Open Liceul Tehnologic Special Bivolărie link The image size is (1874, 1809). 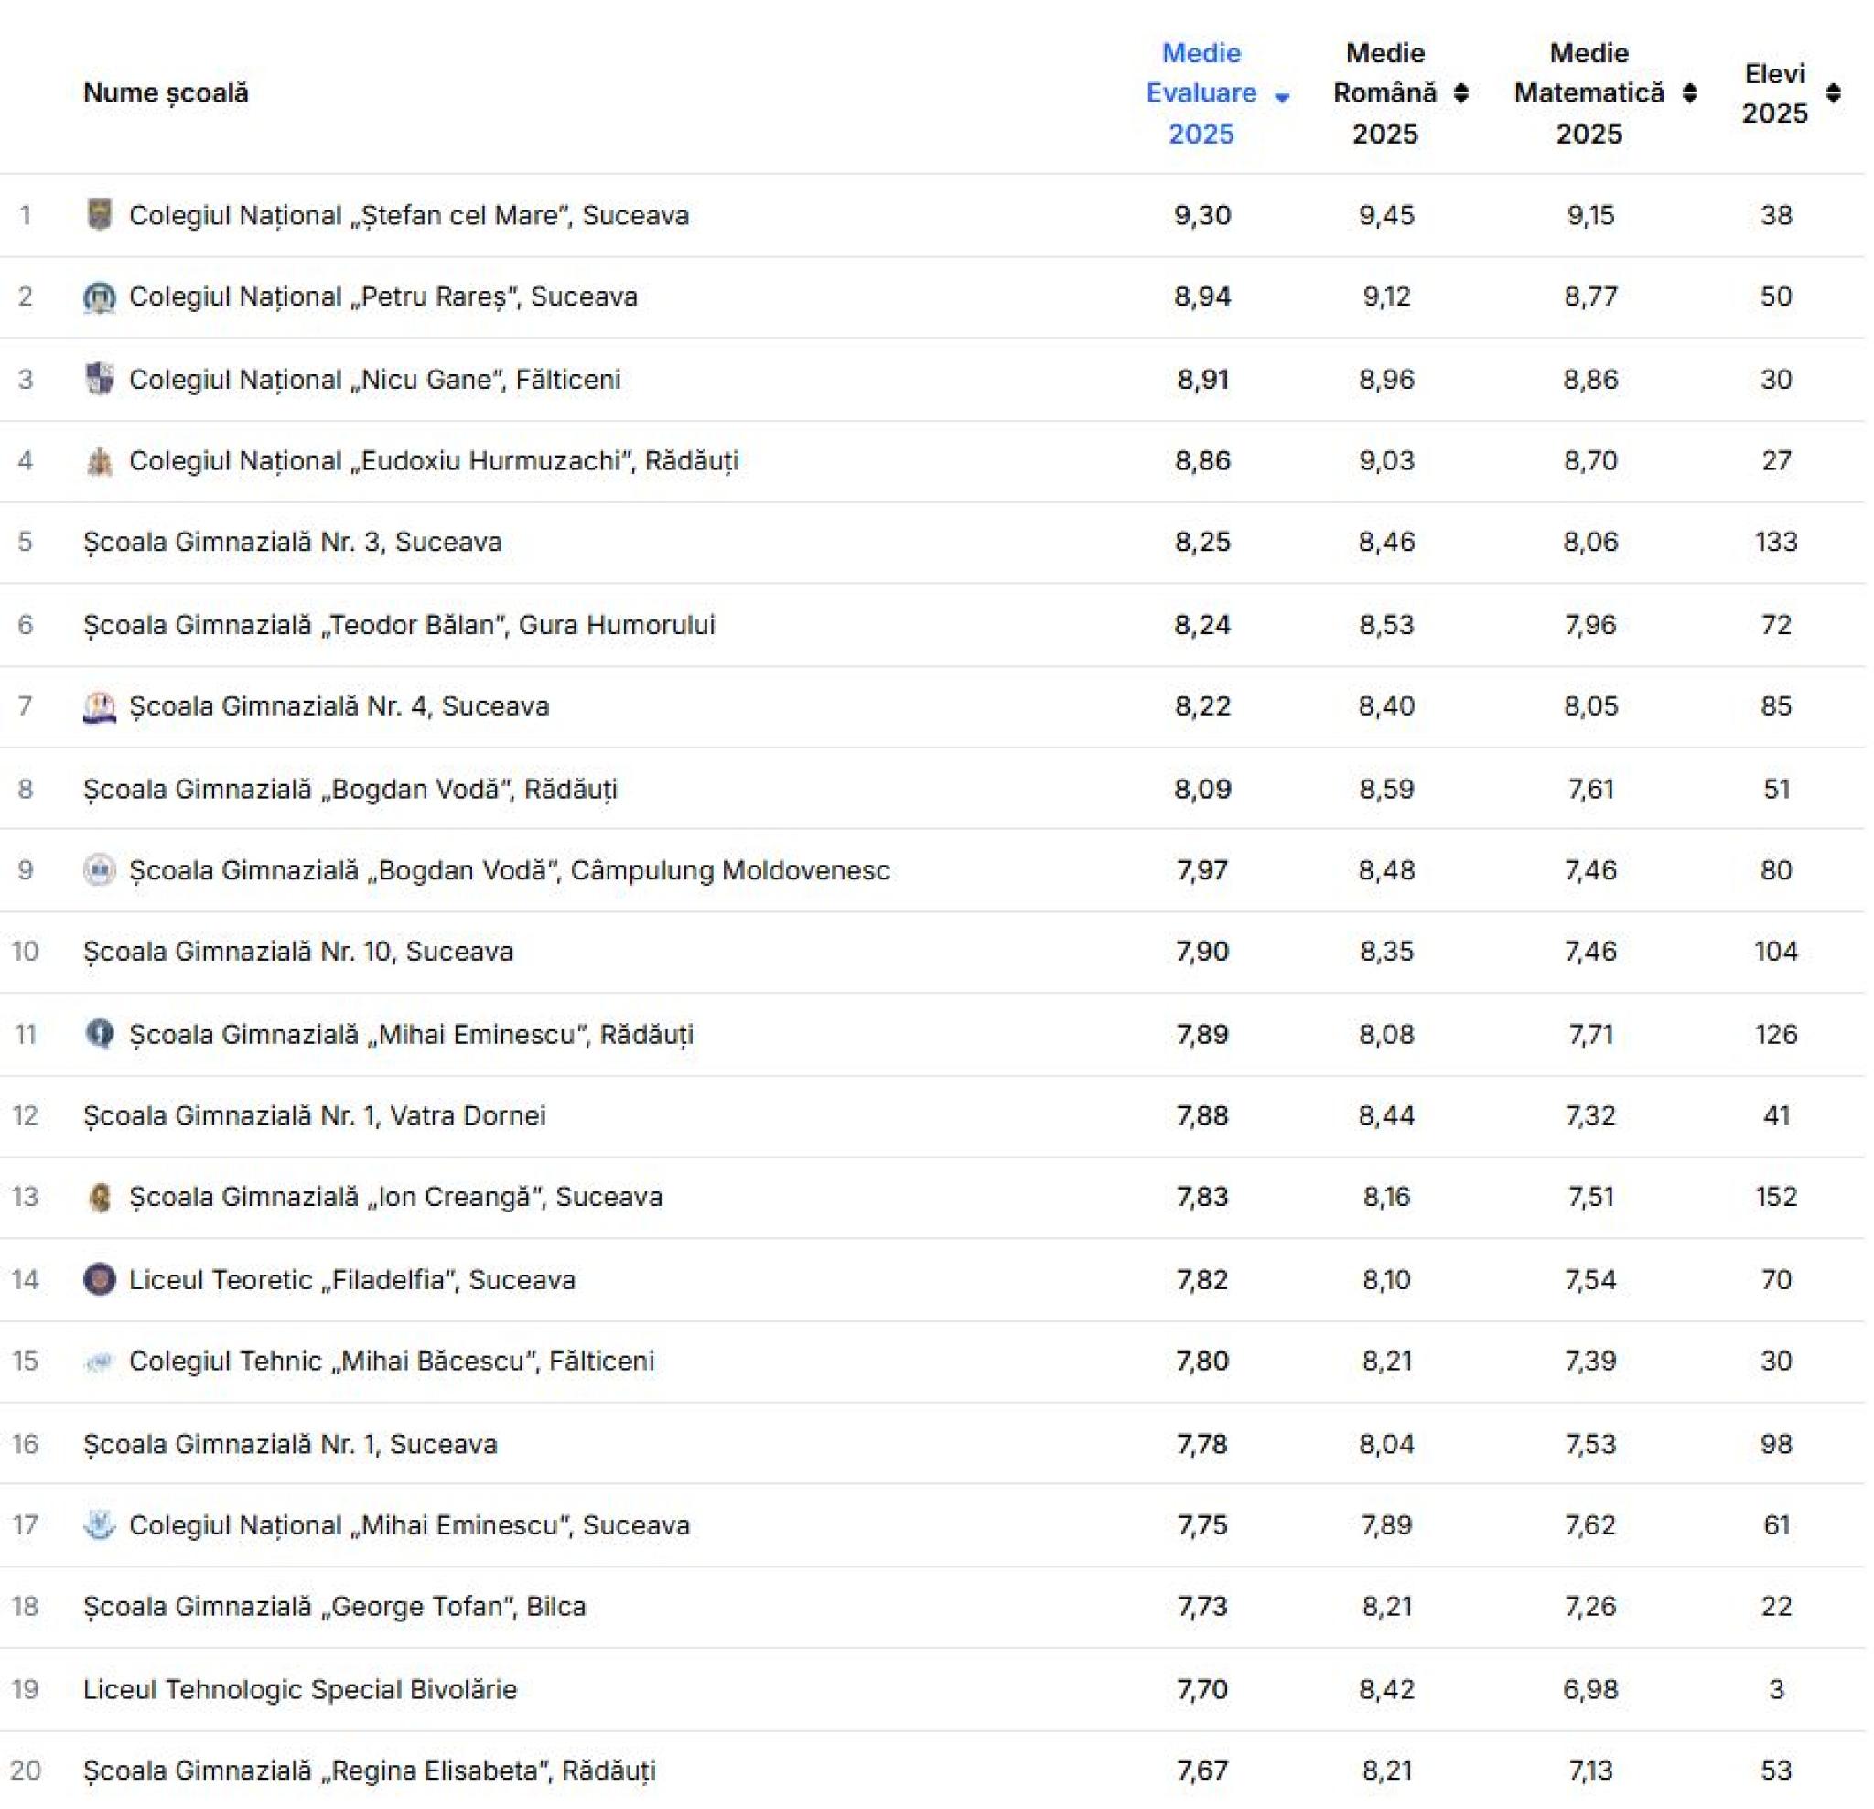click(300, 1689)
